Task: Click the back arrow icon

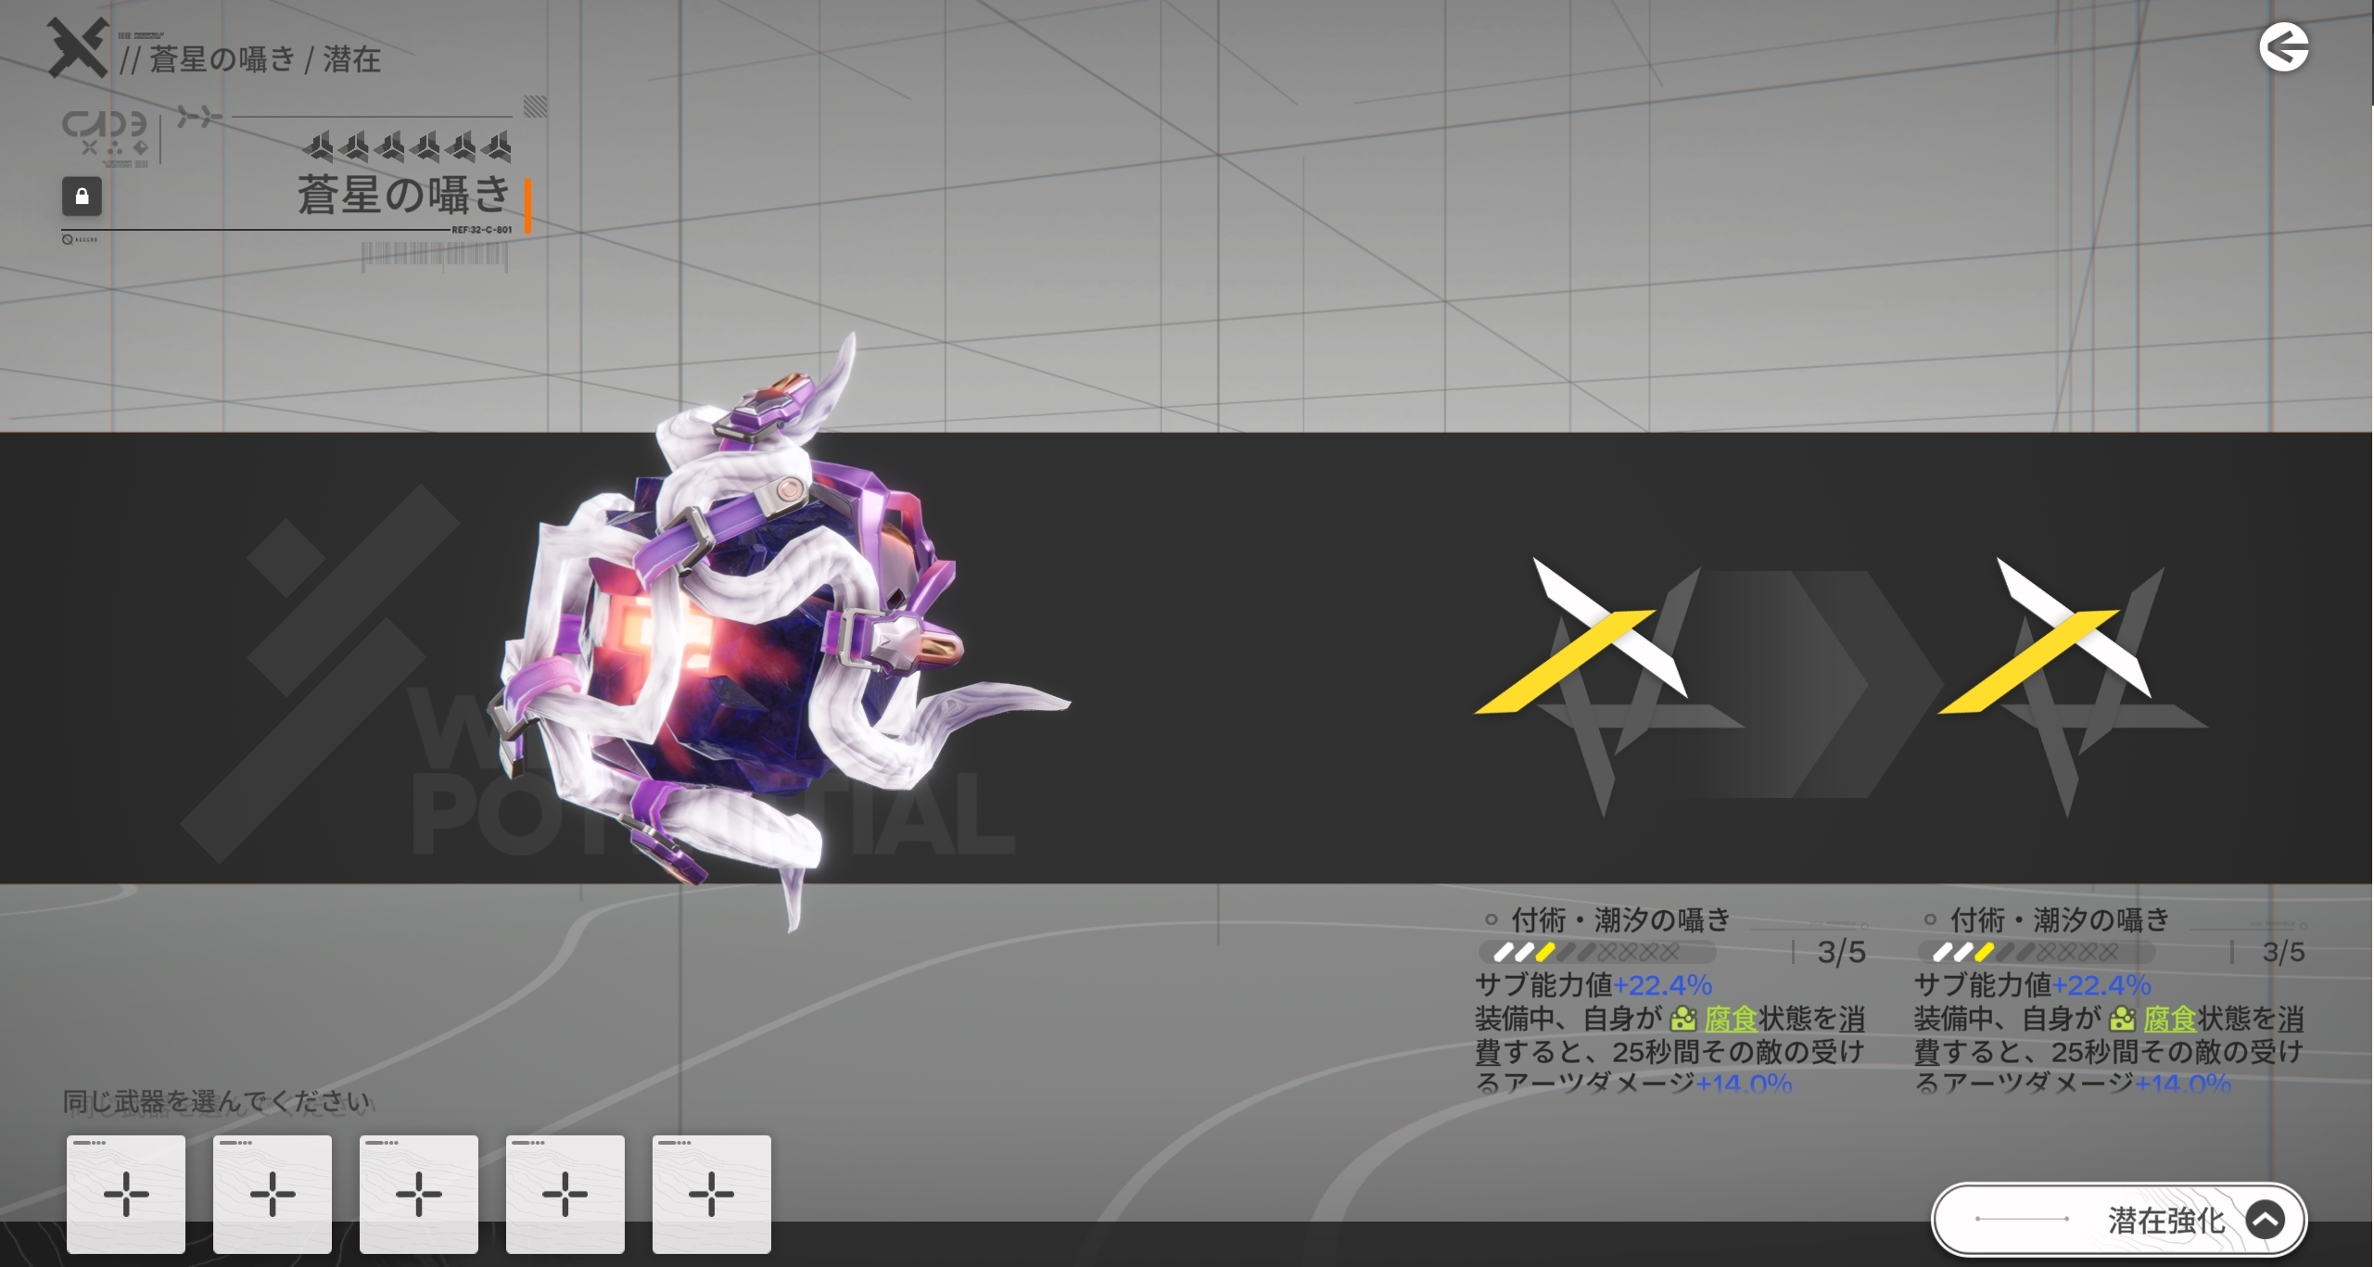Action: tap(2283, 48)
